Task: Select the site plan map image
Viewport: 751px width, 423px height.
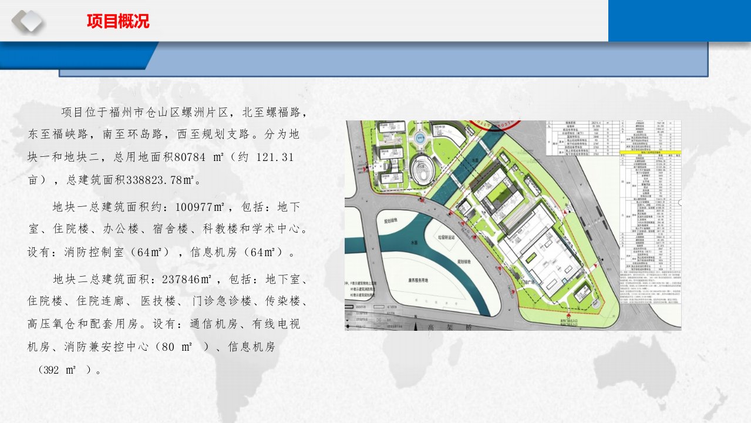Action: [x=513, y=226]
